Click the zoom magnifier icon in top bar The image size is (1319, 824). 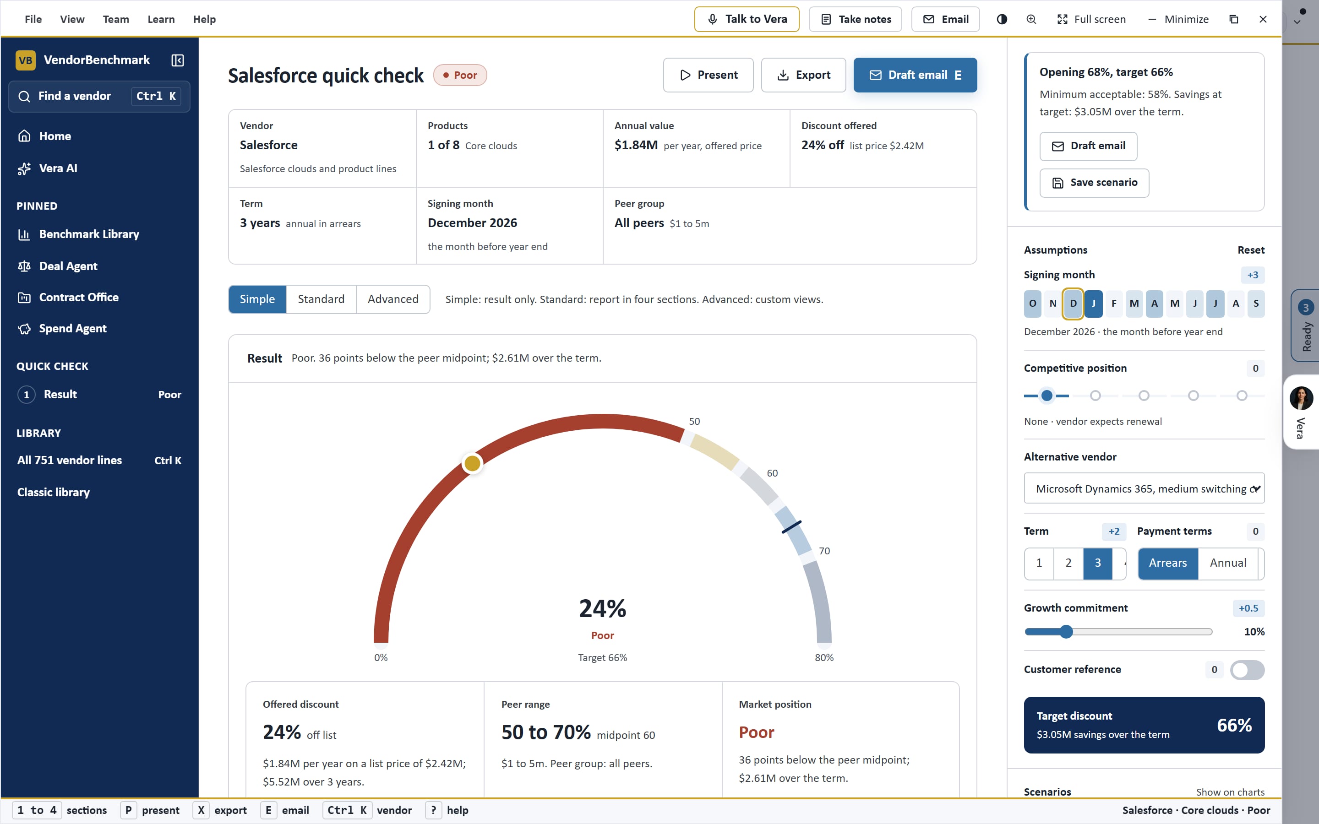click(x=1031, y=19)
